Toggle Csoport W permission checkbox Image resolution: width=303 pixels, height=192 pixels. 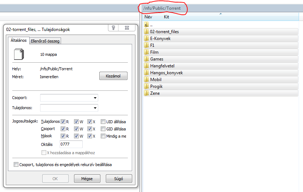tap(76, 129)
